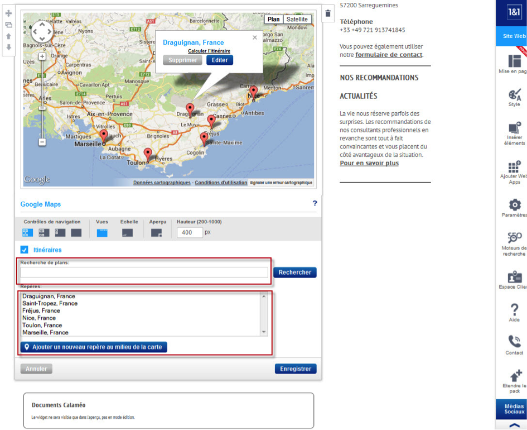
Task: Select the no navigation controls option
Action: [x=76, y=232]
